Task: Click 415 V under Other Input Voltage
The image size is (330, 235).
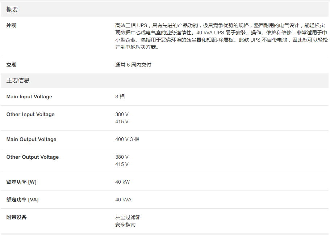Action: click(x=122, y=121)
